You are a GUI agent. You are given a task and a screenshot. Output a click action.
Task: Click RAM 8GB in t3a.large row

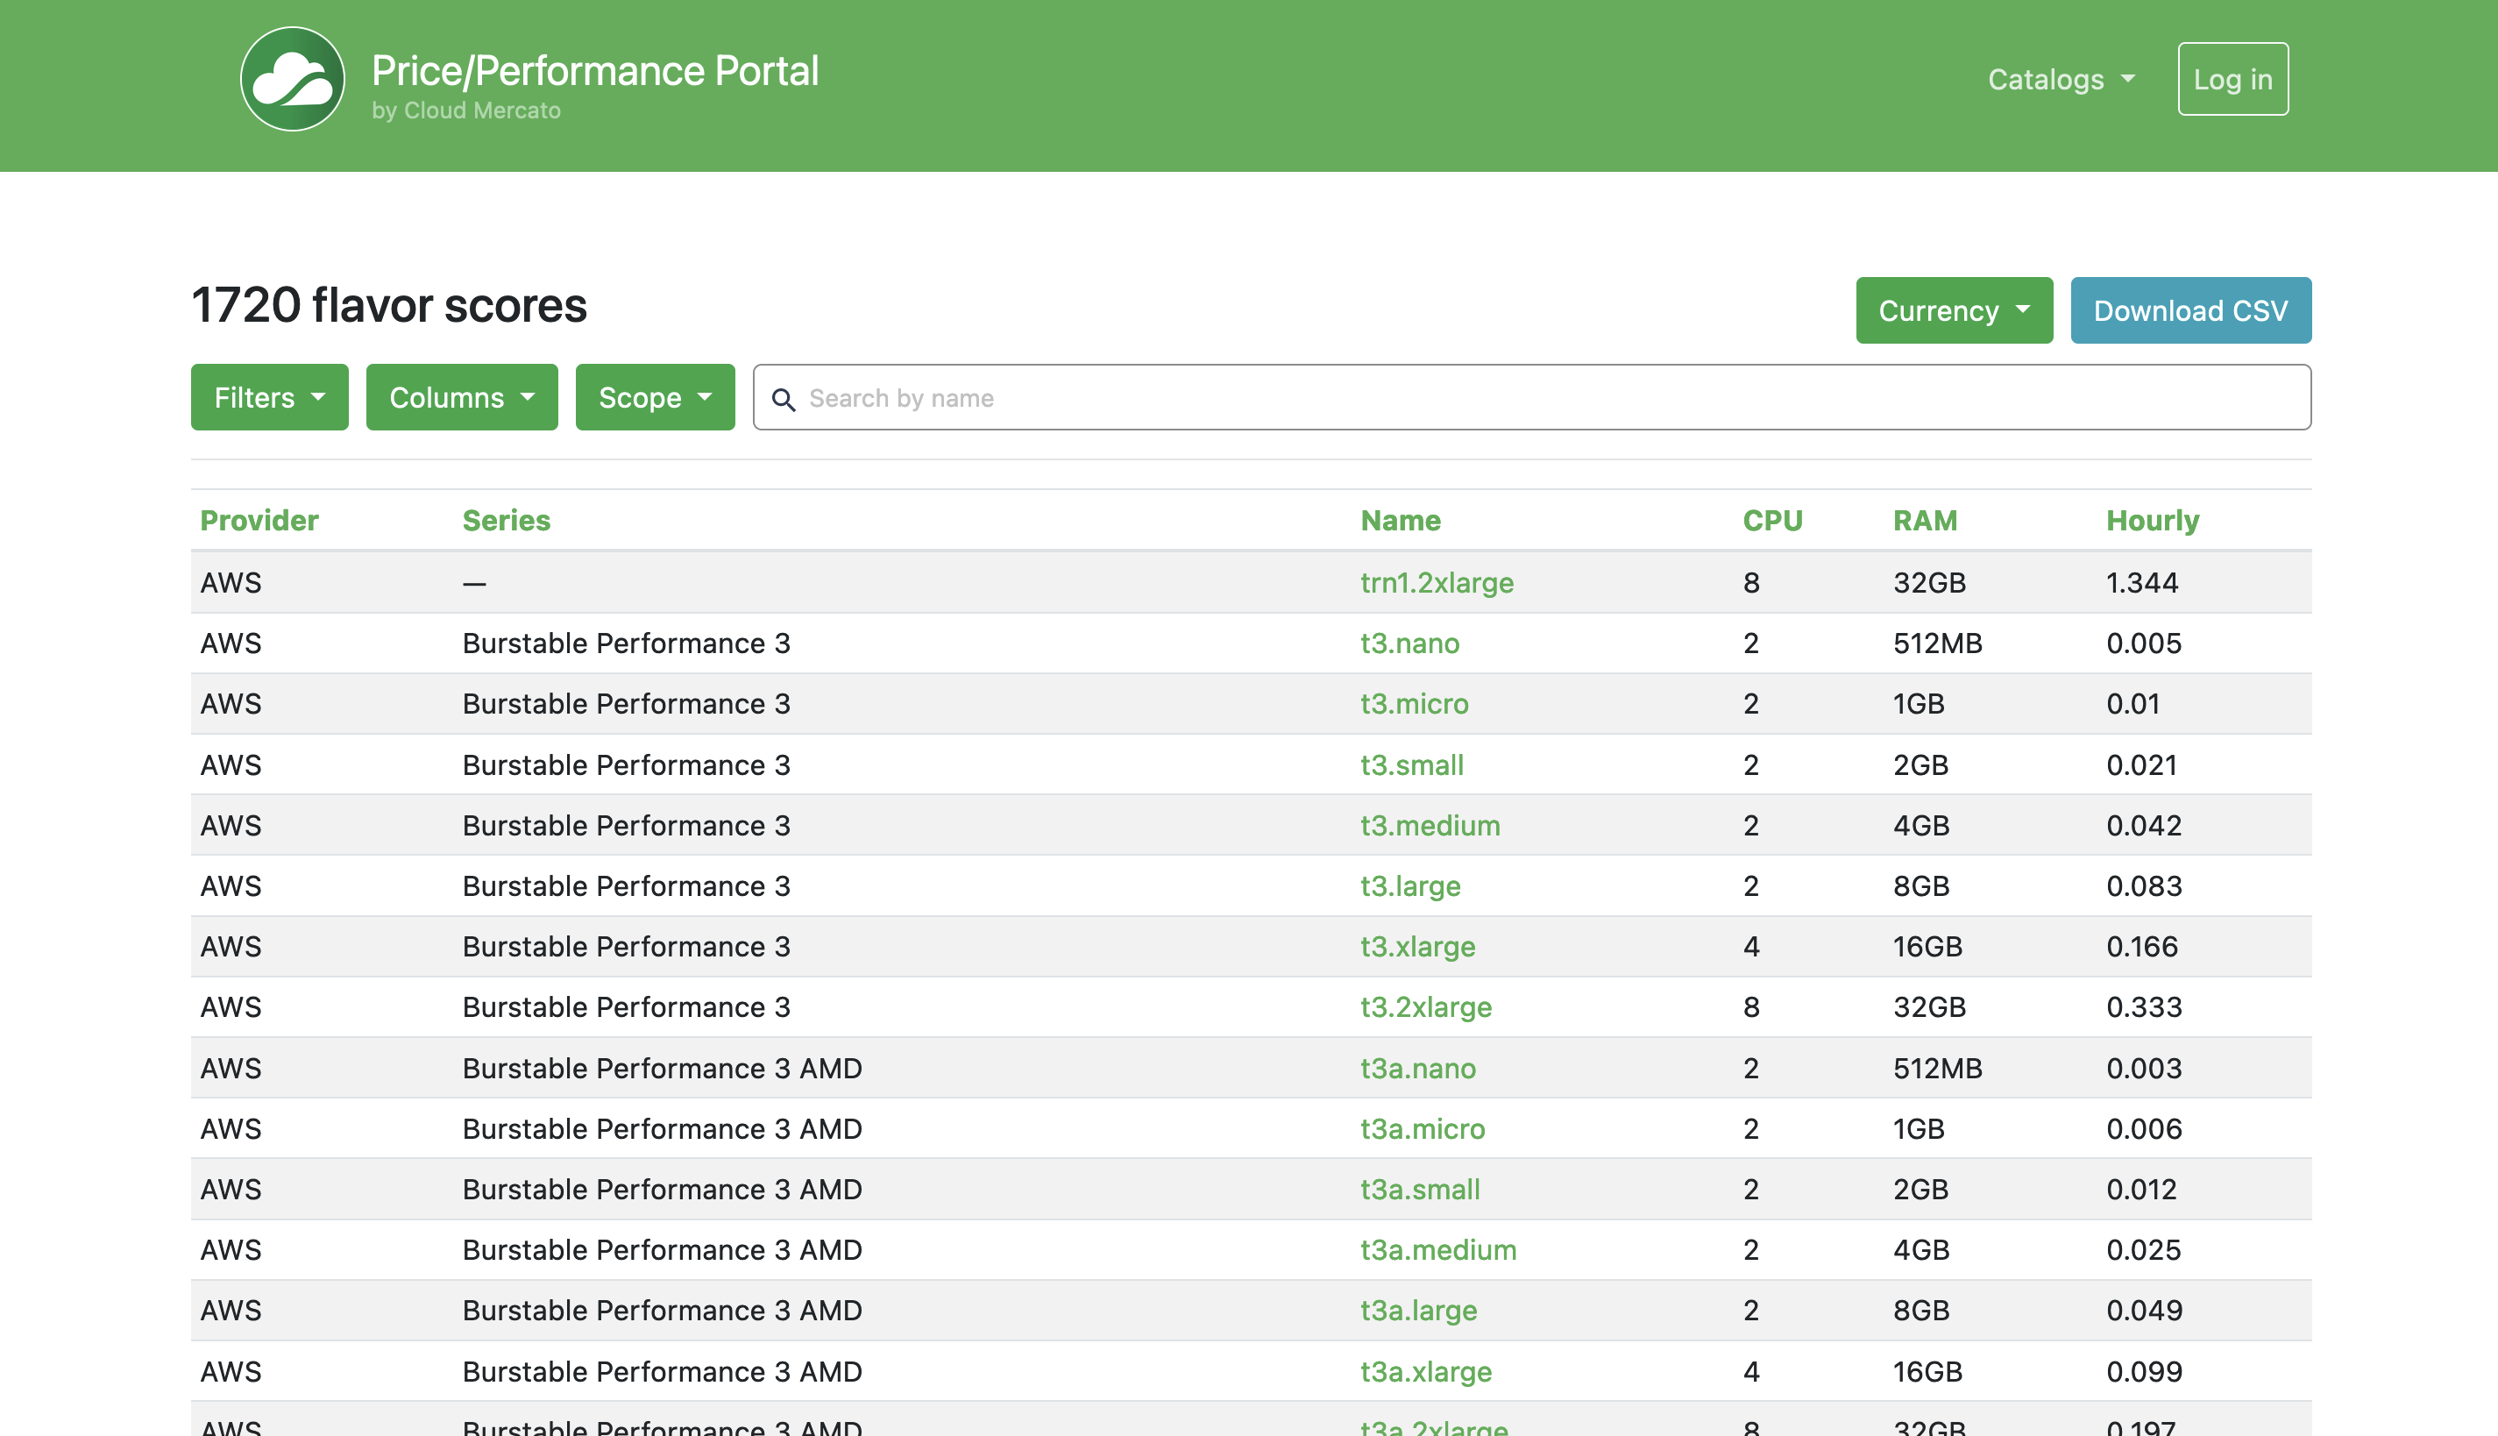[x=1921, y=1310]
